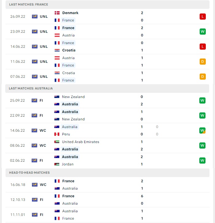Click the orange D badge for 11.06.22 match

tap(203, 62)
